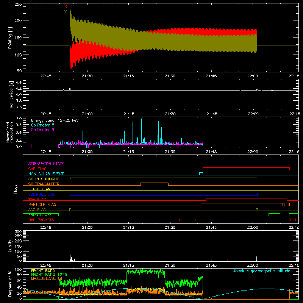Screen dimensions: 303x303
Task: Select the blue ECLIPSE_FLAG label
Action: pos(41,194)
